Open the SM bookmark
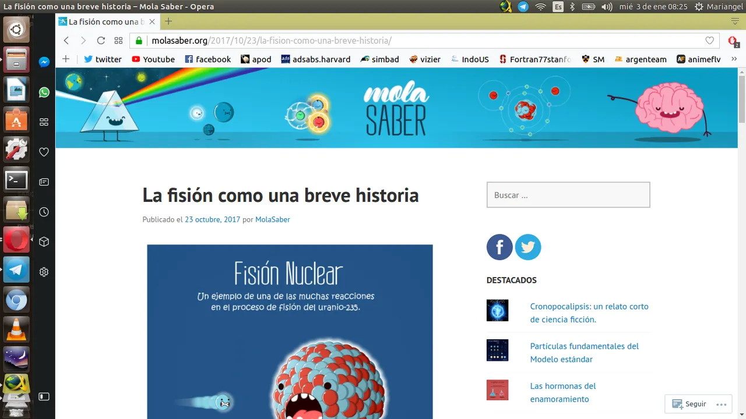 (x=593, y=59)
